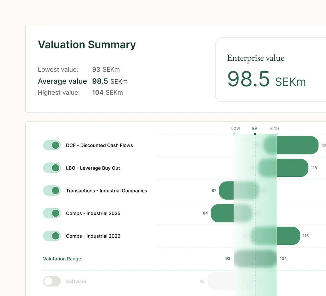
Task: Select the Comps 2026 bar ending at 115
Action: [276, 236]
